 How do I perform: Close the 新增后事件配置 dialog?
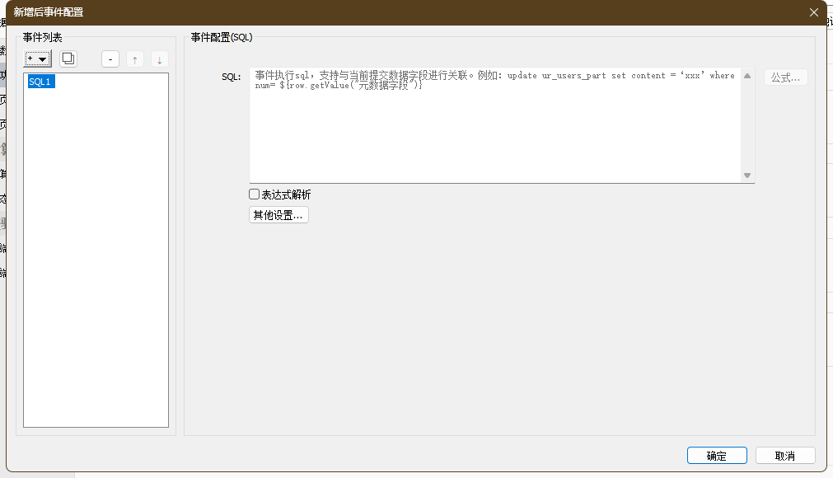pos(814,12)
